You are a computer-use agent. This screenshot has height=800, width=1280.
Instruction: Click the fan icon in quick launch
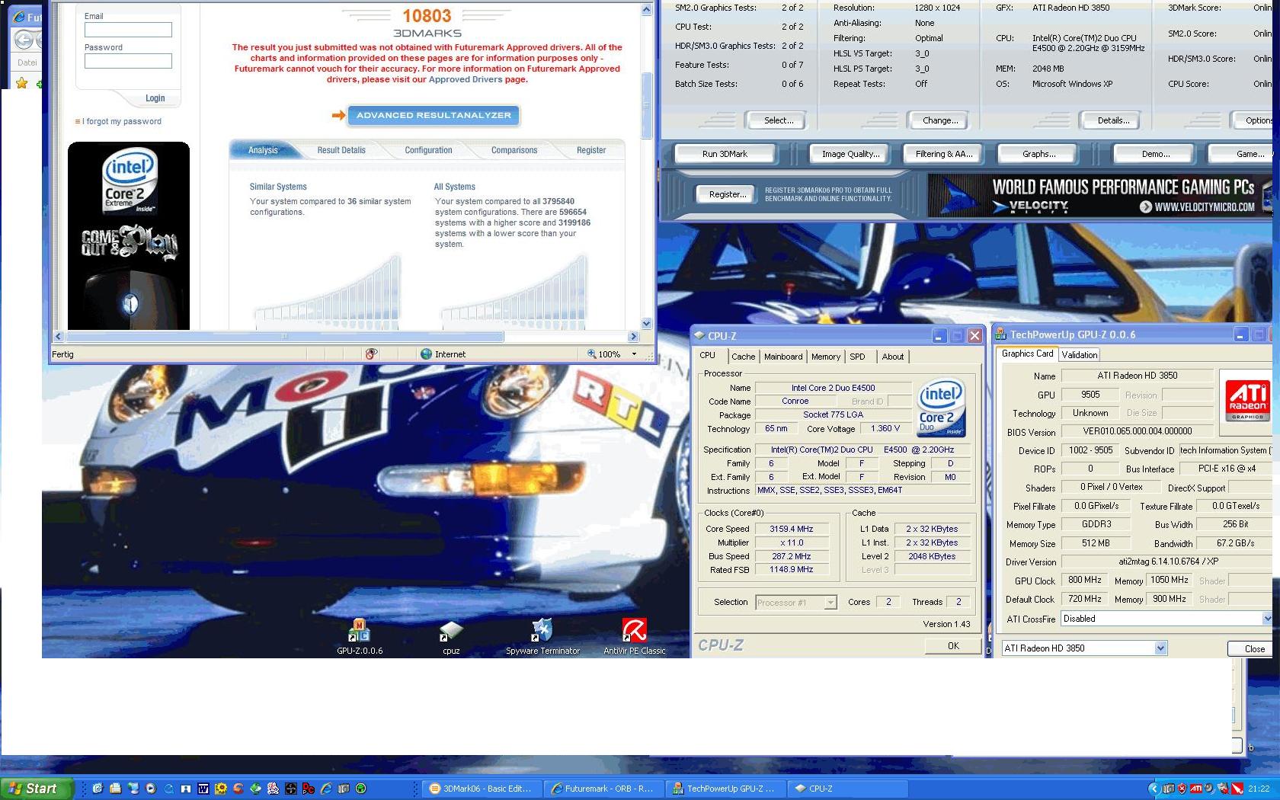click(291, 789)
